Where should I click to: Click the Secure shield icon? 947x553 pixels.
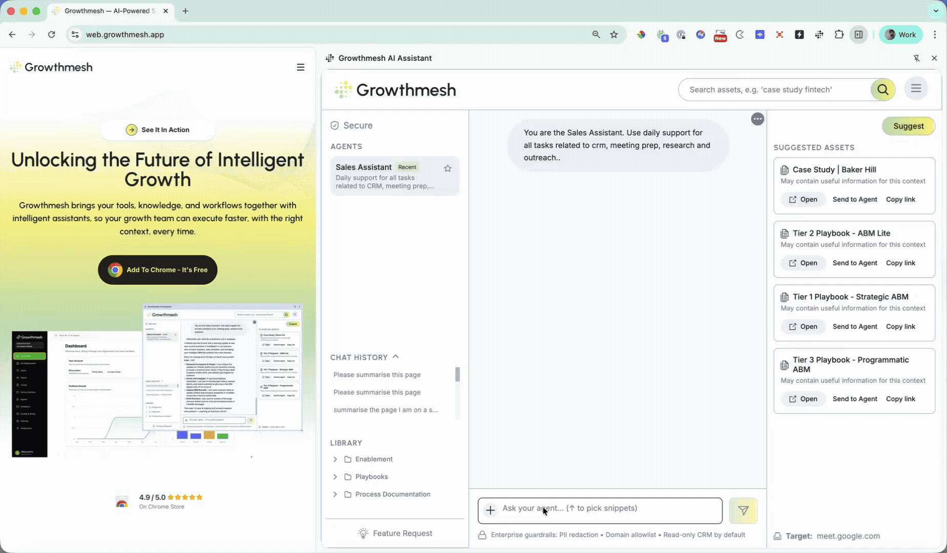click(335, 125)
